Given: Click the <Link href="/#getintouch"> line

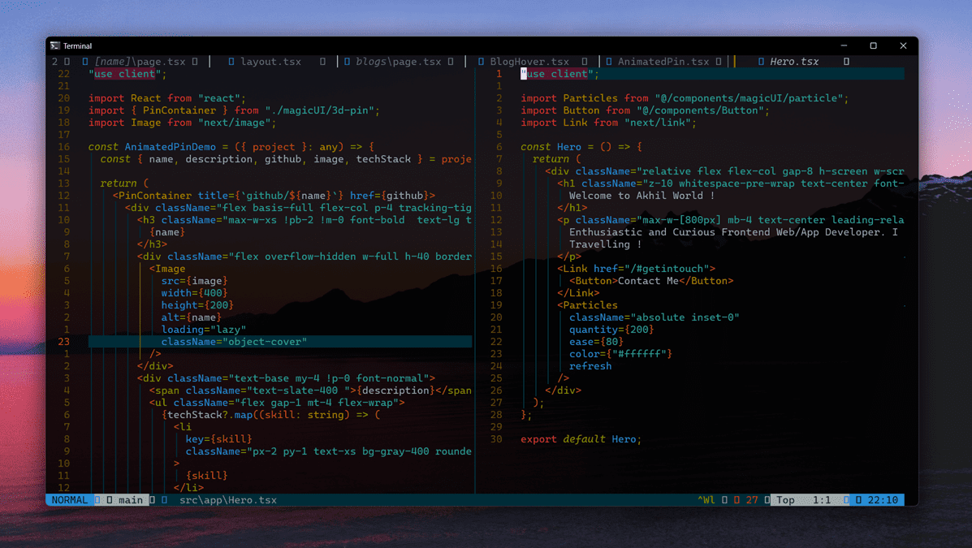Looking at the screenshot, I should click(x=636, y=269).
